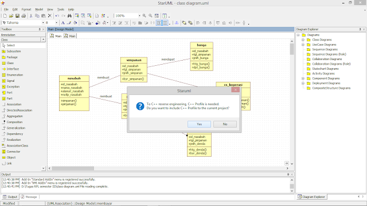This screenshot has height=206, width=367.
Task: Open the font size dropdown
Action: point(56,23)
